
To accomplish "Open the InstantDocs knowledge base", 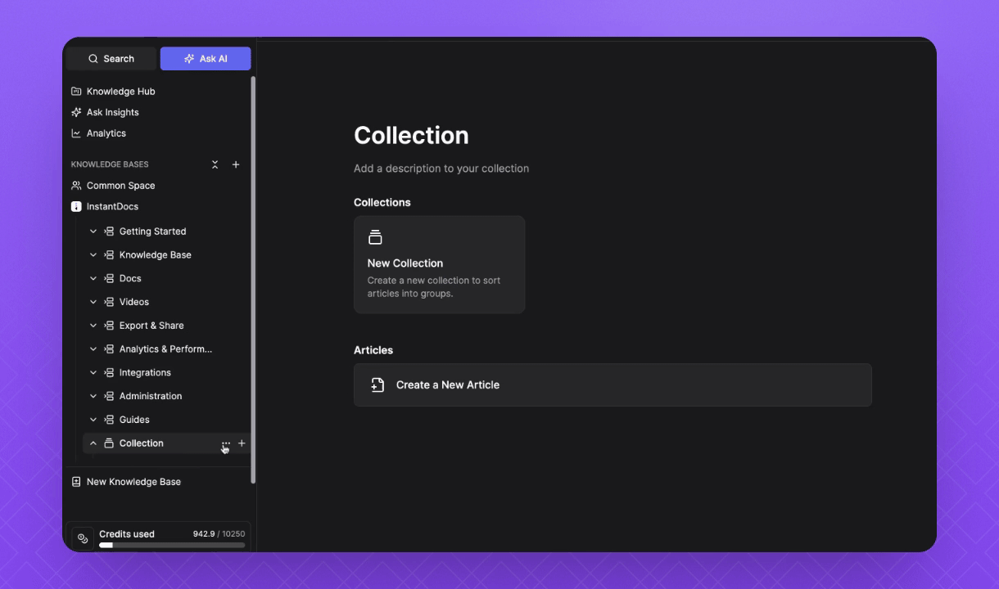I will tap(114, 207).
